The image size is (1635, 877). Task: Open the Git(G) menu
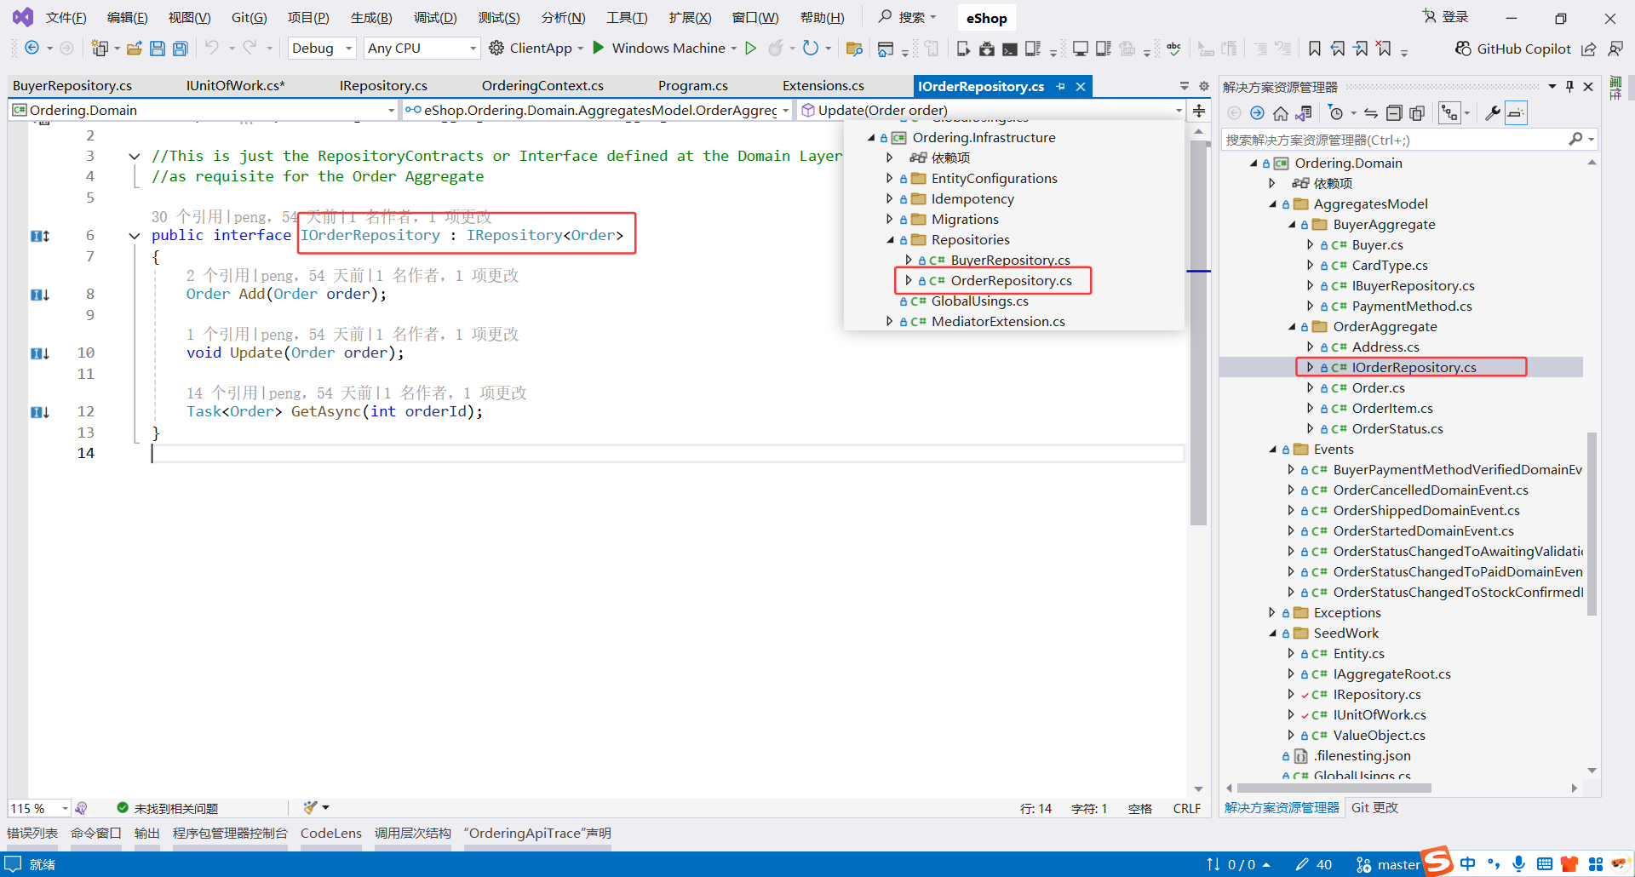(249, 18)
